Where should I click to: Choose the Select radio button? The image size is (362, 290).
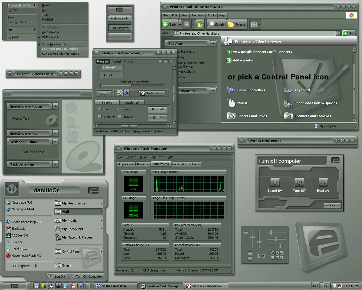pyautogui.click(x=120, y=109)
